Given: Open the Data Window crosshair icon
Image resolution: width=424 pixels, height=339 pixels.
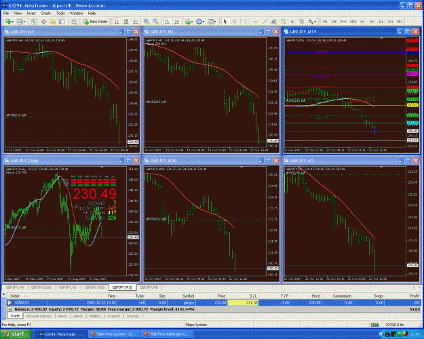Looking at the screenshot, I should click(x=43, y=22).
